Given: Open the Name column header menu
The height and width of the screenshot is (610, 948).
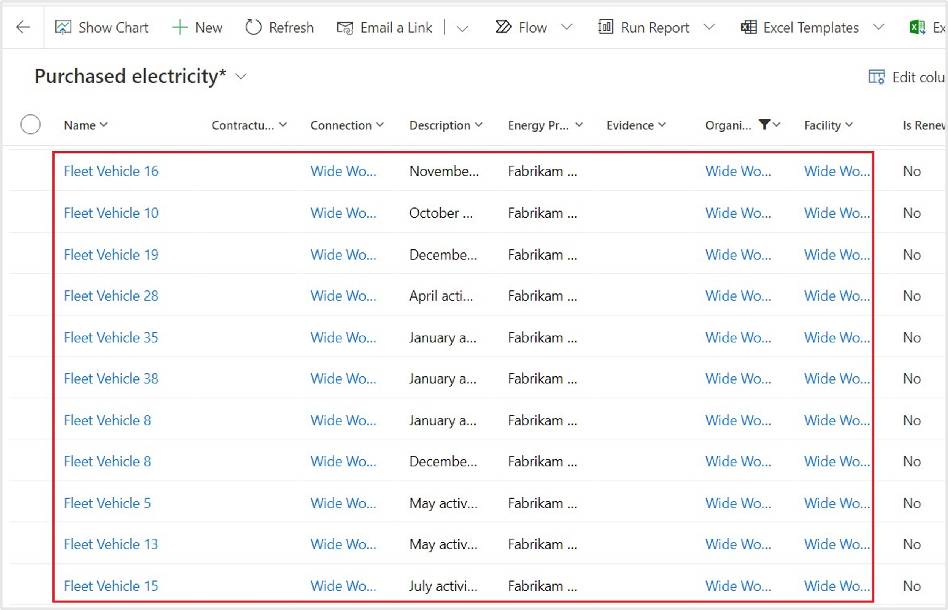Looking at the screenshot, I should [x=86, y=125].
